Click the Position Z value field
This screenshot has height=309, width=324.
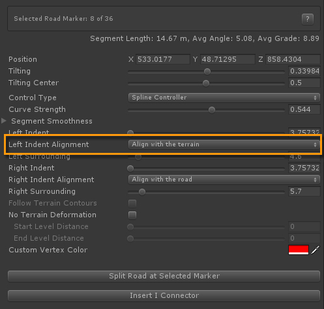pos(293,59)
